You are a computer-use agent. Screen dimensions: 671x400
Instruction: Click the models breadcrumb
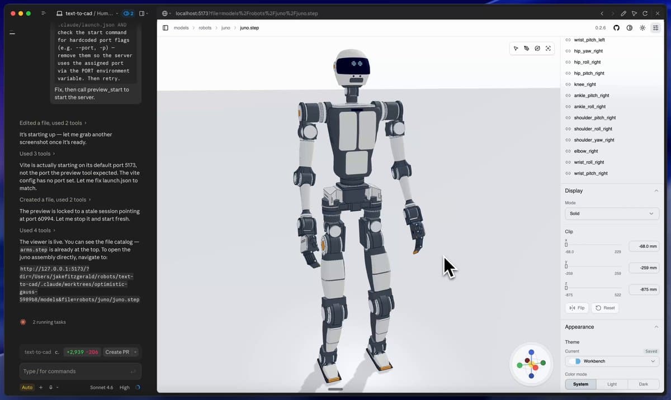181,28
